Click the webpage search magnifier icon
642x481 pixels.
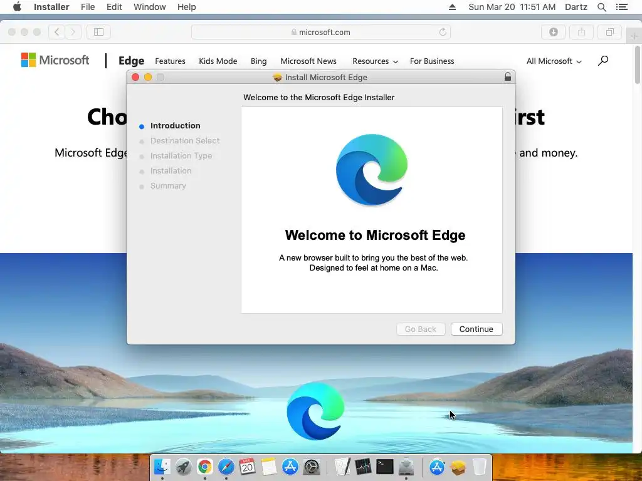[x=603, y=61]
